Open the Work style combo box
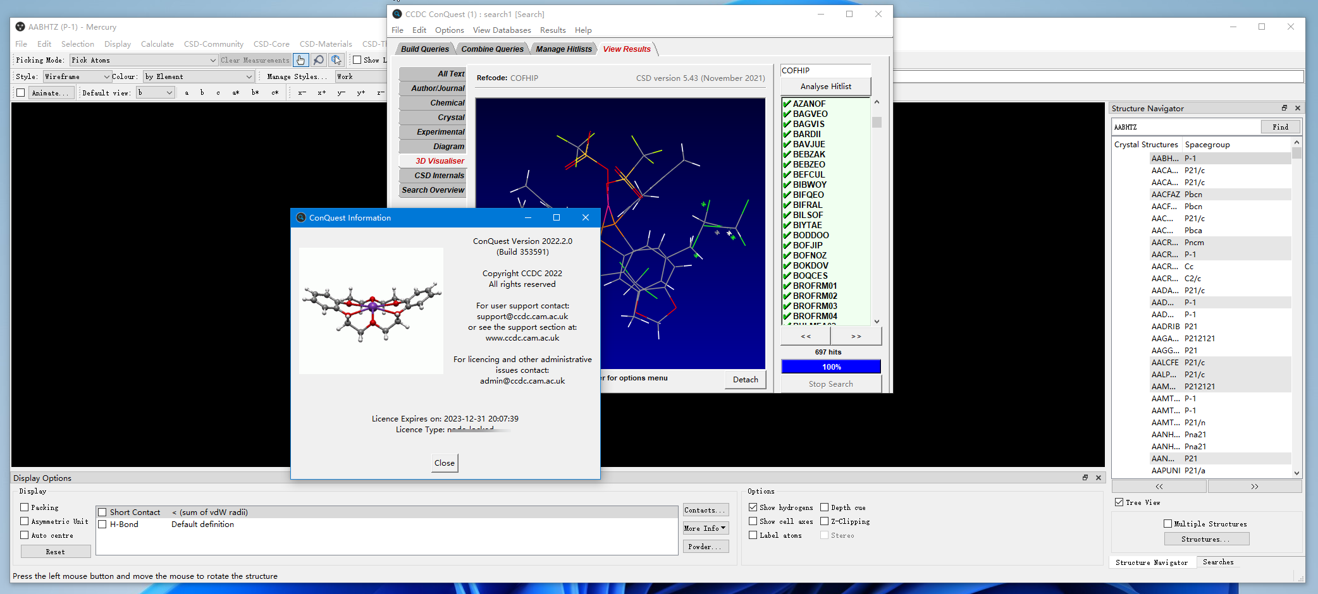1318x594 pixels. point(360,76)
